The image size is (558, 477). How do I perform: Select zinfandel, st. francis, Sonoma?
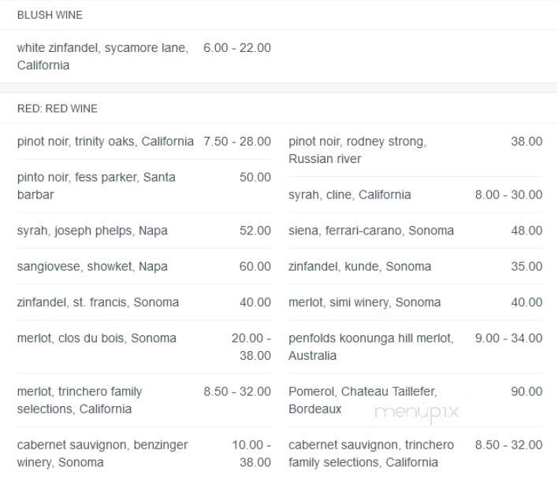pos(98,302)
